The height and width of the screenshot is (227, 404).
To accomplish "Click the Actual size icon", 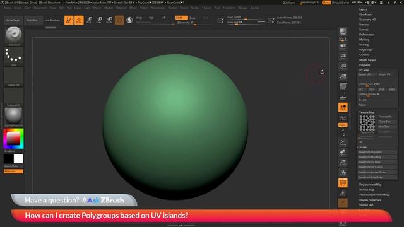I will click(x=343, y=67).
